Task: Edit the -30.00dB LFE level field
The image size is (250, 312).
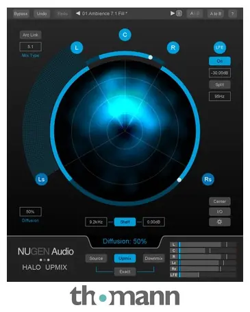Action: click(x=220, y=73)
